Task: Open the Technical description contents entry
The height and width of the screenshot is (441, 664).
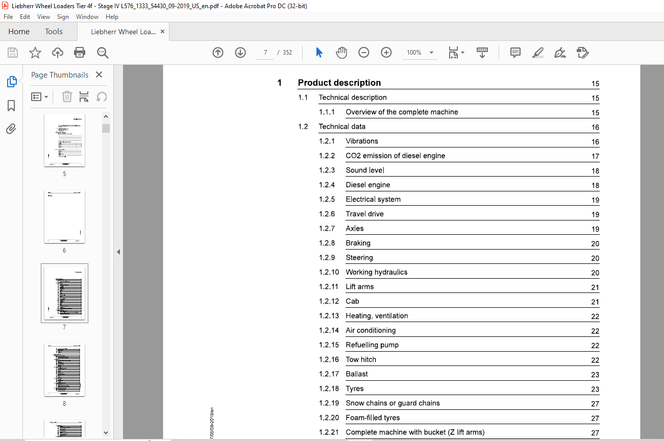Action: pos(353,97)
